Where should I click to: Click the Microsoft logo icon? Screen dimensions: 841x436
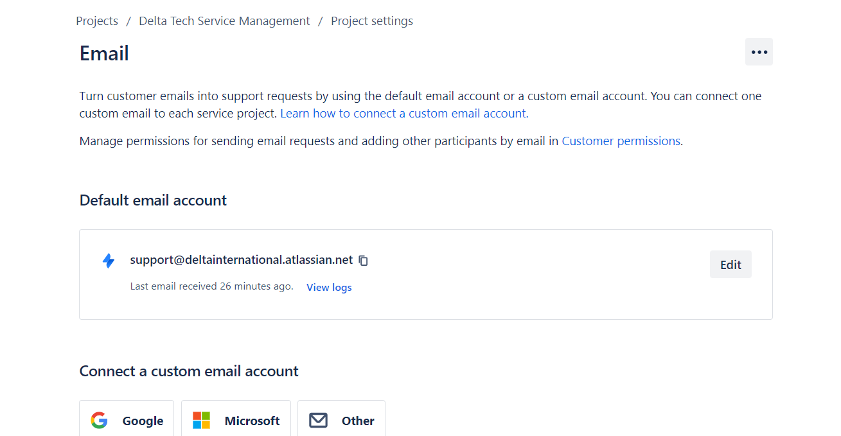tap(201, 420)
